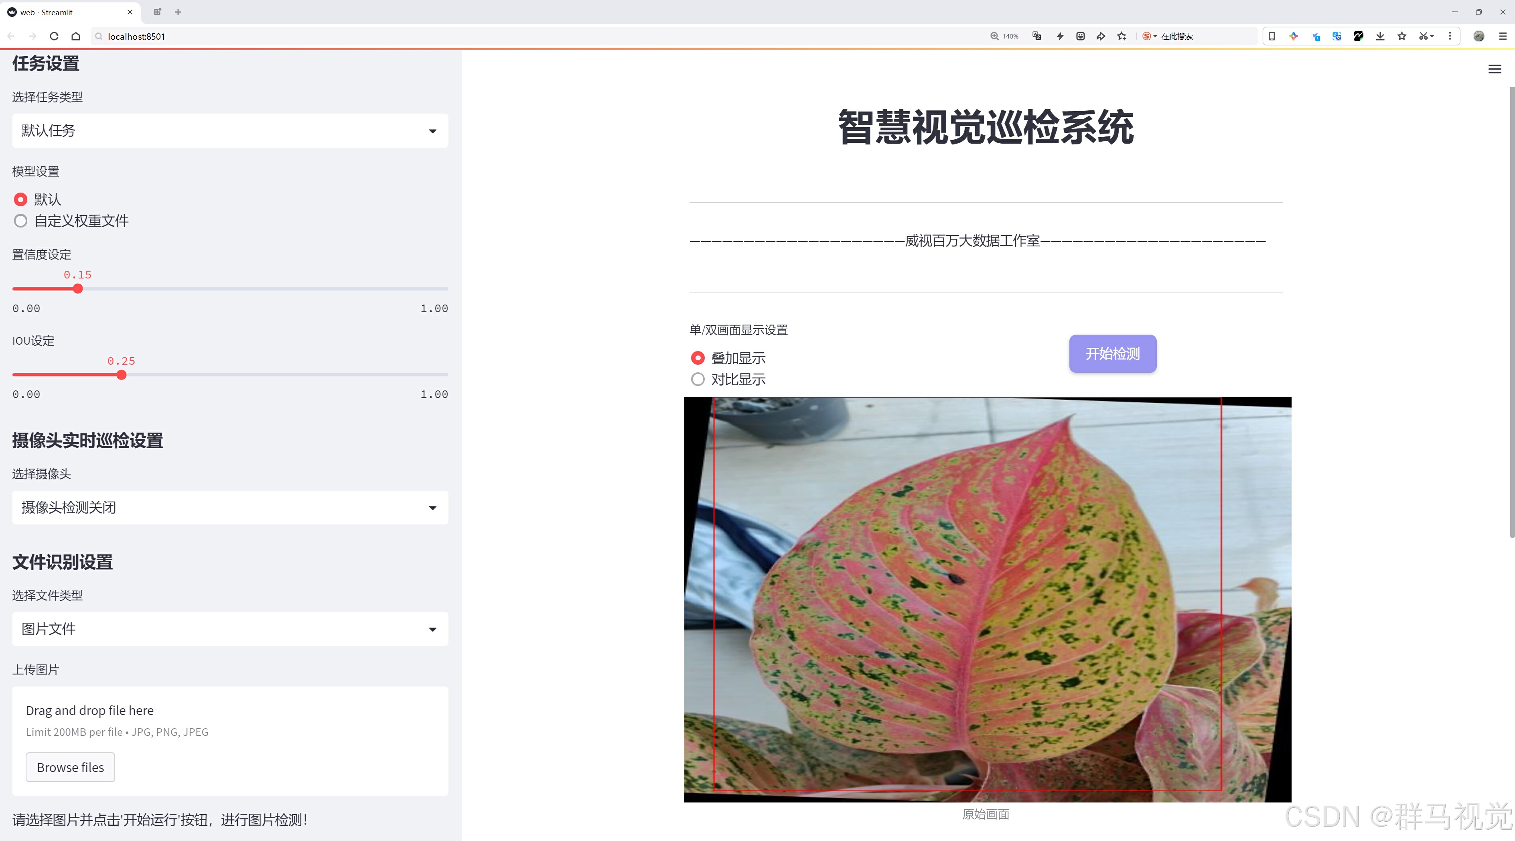Expand the 默认任务 task type dropdown
This screenshot has height=841, width=1515.
point(230,130)
